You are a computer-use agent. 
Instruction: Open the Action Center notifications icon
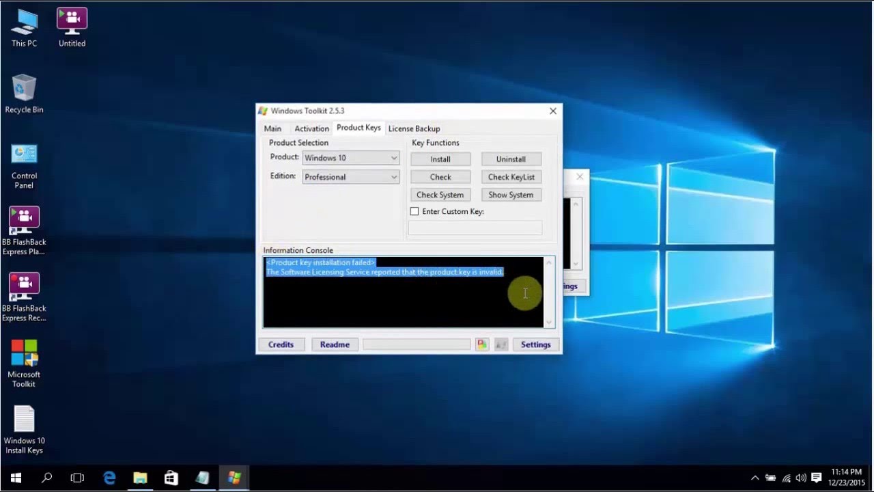(816, 478)
